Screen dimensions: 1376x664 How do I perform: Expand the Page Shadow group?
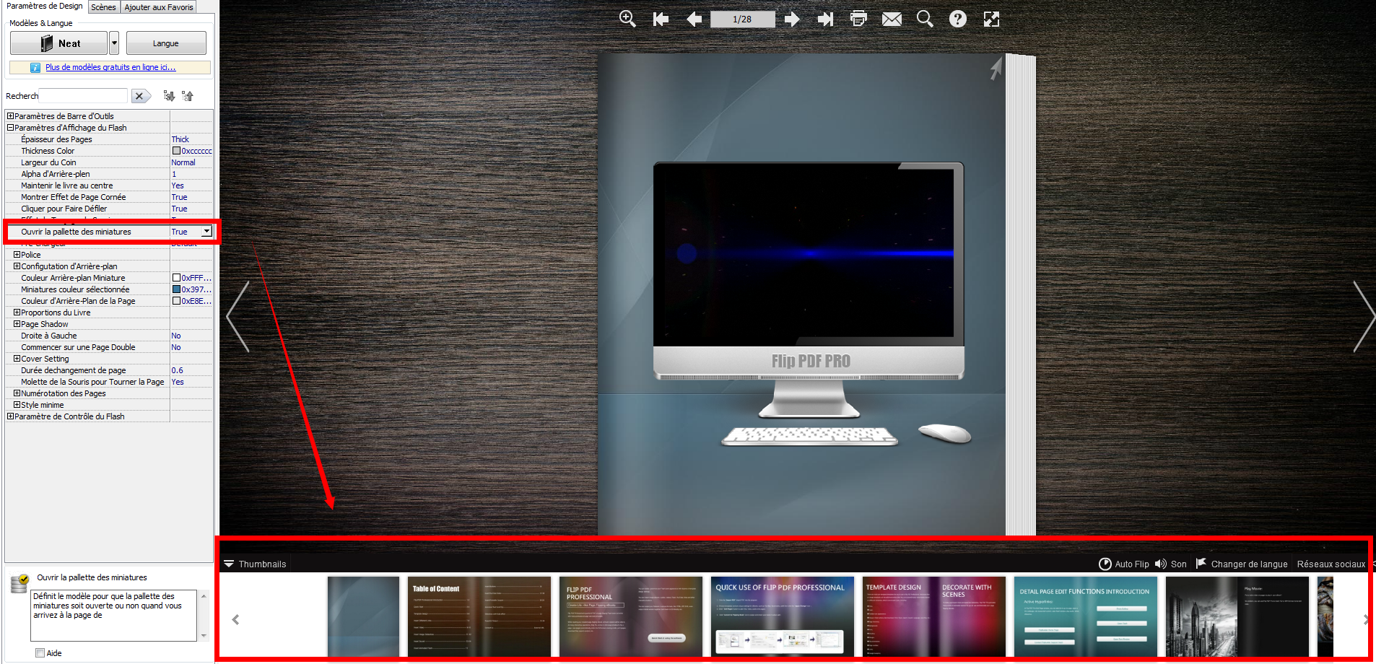tap(17, 323)
